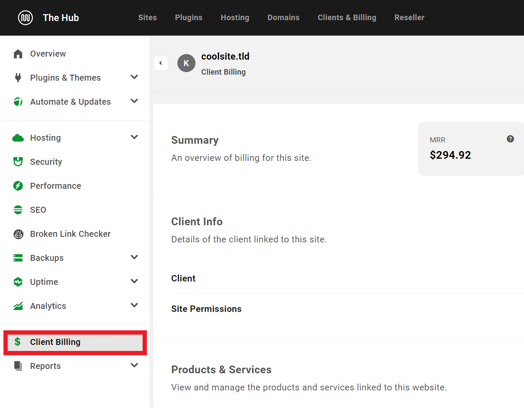524x411 pixels.
Task: Expand the Backups section
Action: pyautogui.click(x=134, y=257)
